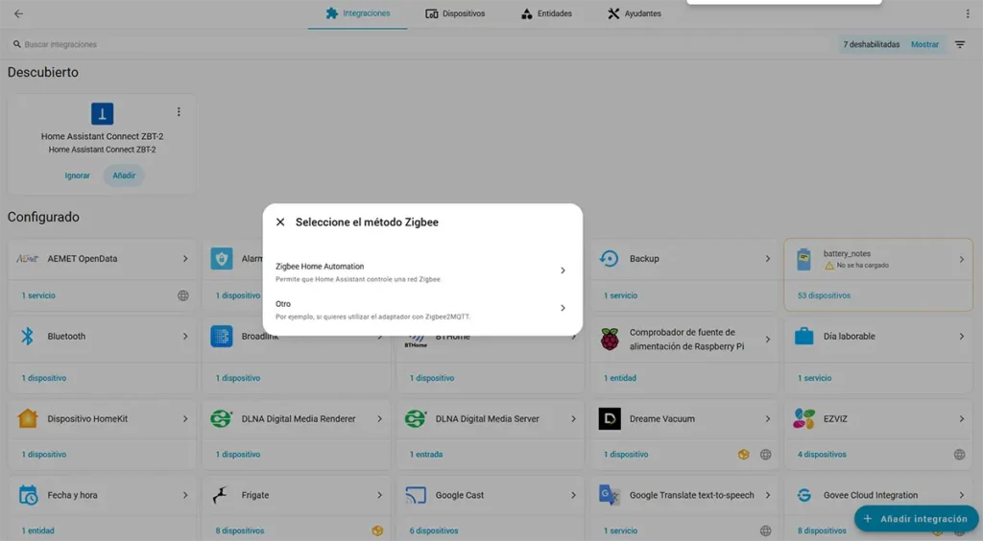
Task: Open Bluetooth 1 dispositivo link
Action: tap(44, 378)
